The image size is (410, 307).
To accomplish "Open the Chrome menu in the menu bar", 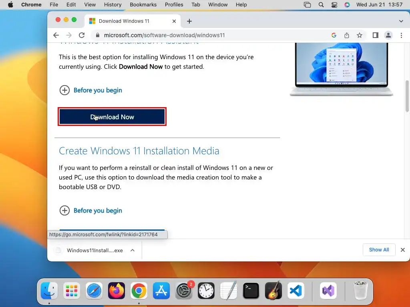I will (x=31, y=5).
